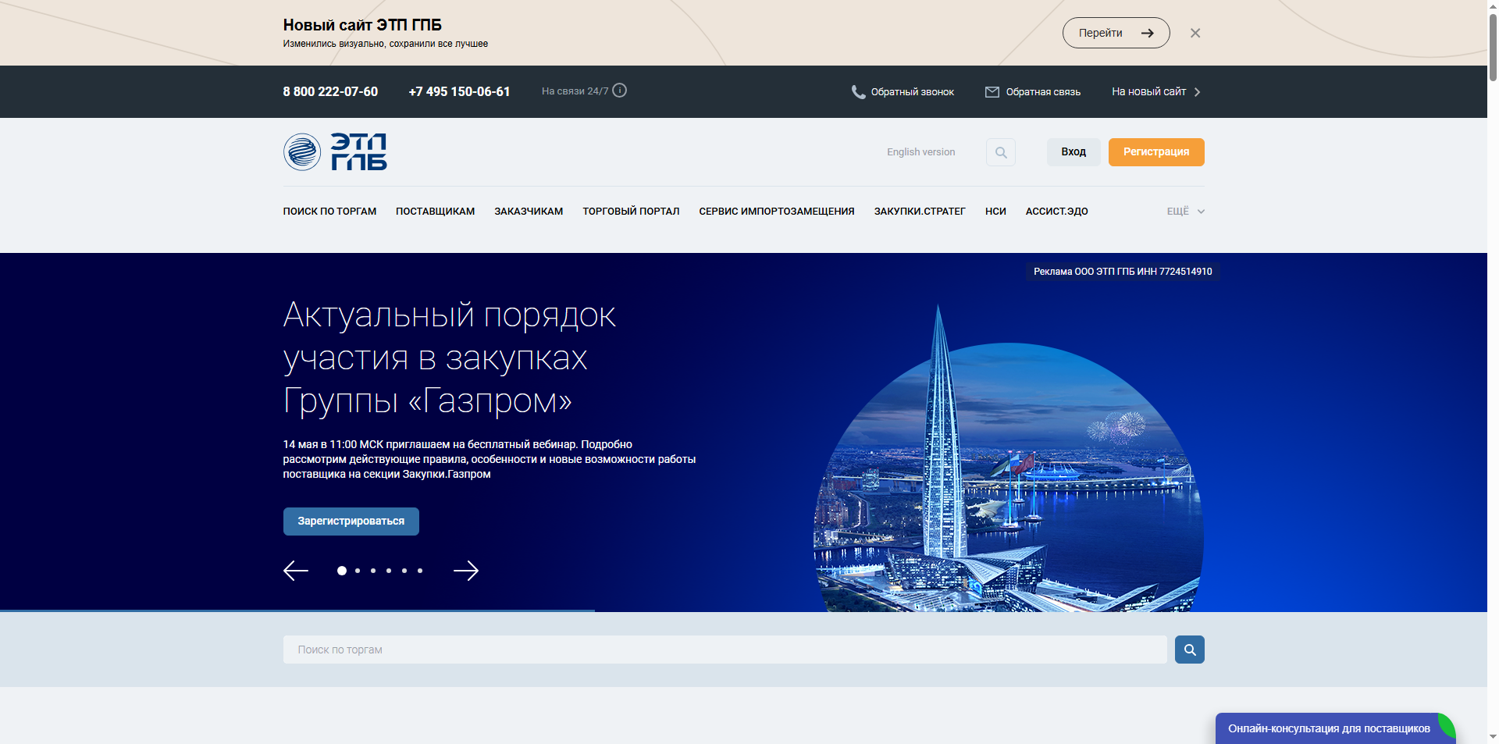Click the Вход button
Screen dimensions: 1499x744
pos(1074,152)
